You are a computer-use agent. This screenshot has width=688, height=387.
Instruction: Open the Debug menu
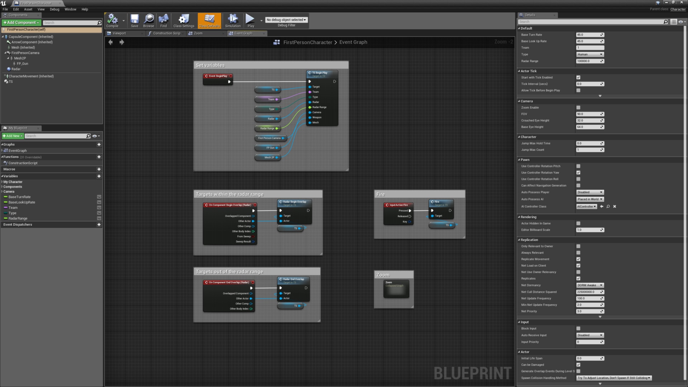tap(54, 9)
